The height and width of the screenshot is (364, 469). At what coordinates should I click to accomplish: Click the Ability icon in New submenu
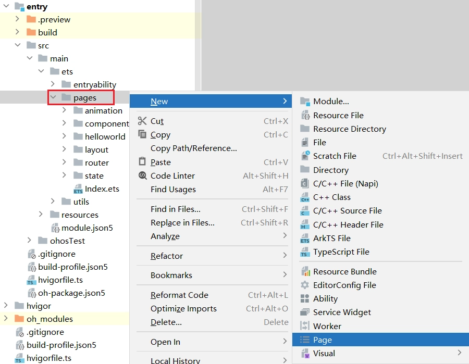click(305, 299)
